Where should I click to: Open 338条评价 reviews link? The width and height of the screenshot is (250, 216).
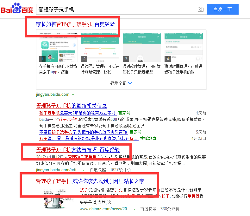click(170, 209)
